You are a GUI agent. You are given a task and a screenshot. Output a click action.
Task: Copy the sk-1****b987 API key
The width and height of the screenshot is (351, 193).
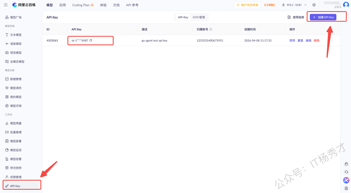pos(91,41)
